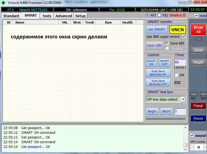Click the 625142448 LBA capacity text
Screen dimensions: 207x154
[x=162, y=10]
